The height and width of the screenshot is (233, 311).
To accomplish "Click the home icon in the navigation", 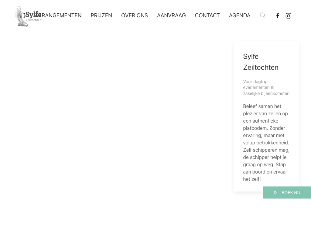I will click(x=22, y=15).
